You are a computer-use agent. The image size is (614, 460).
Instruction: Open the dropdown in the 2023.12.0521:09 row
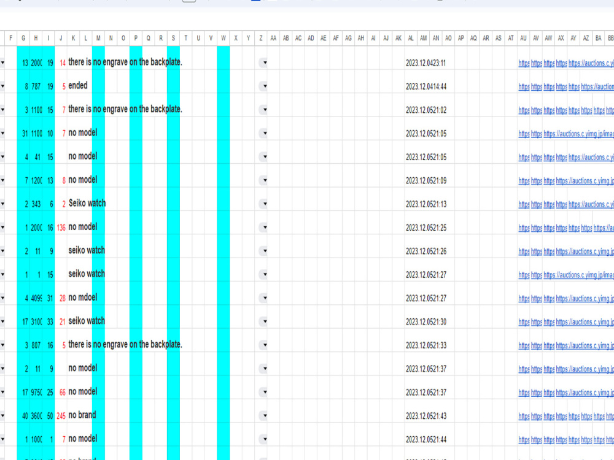click(263, 180)
